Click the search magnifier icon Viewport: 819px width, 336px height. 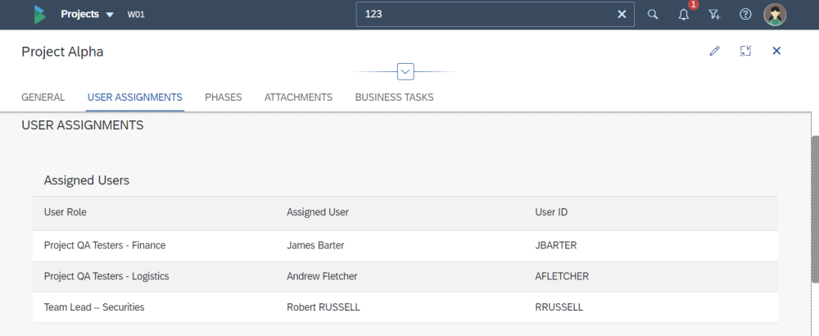tap(653, 15)
